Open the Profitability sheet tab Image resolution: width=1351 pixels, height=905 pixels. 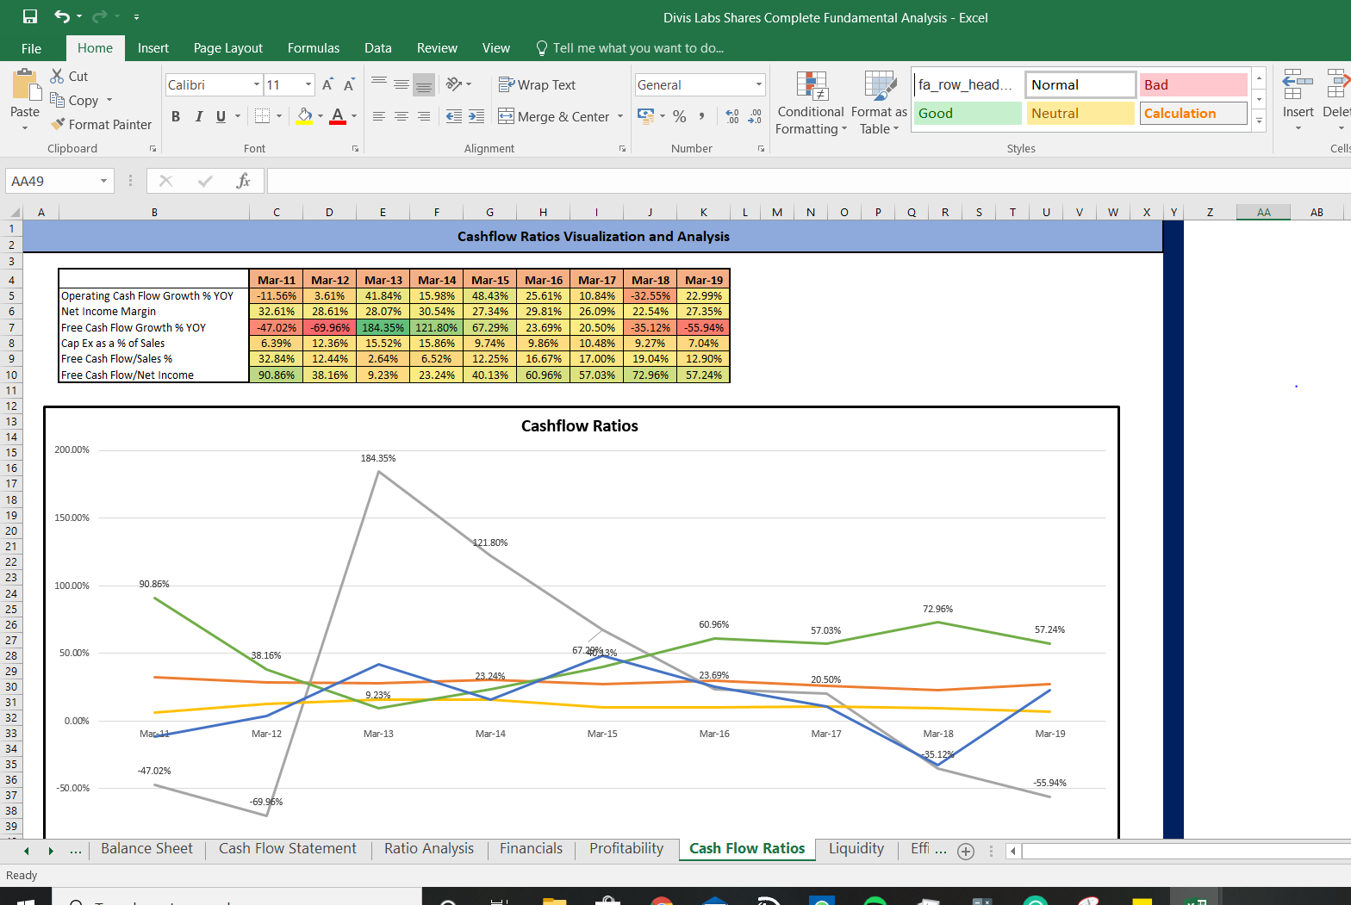626,849
